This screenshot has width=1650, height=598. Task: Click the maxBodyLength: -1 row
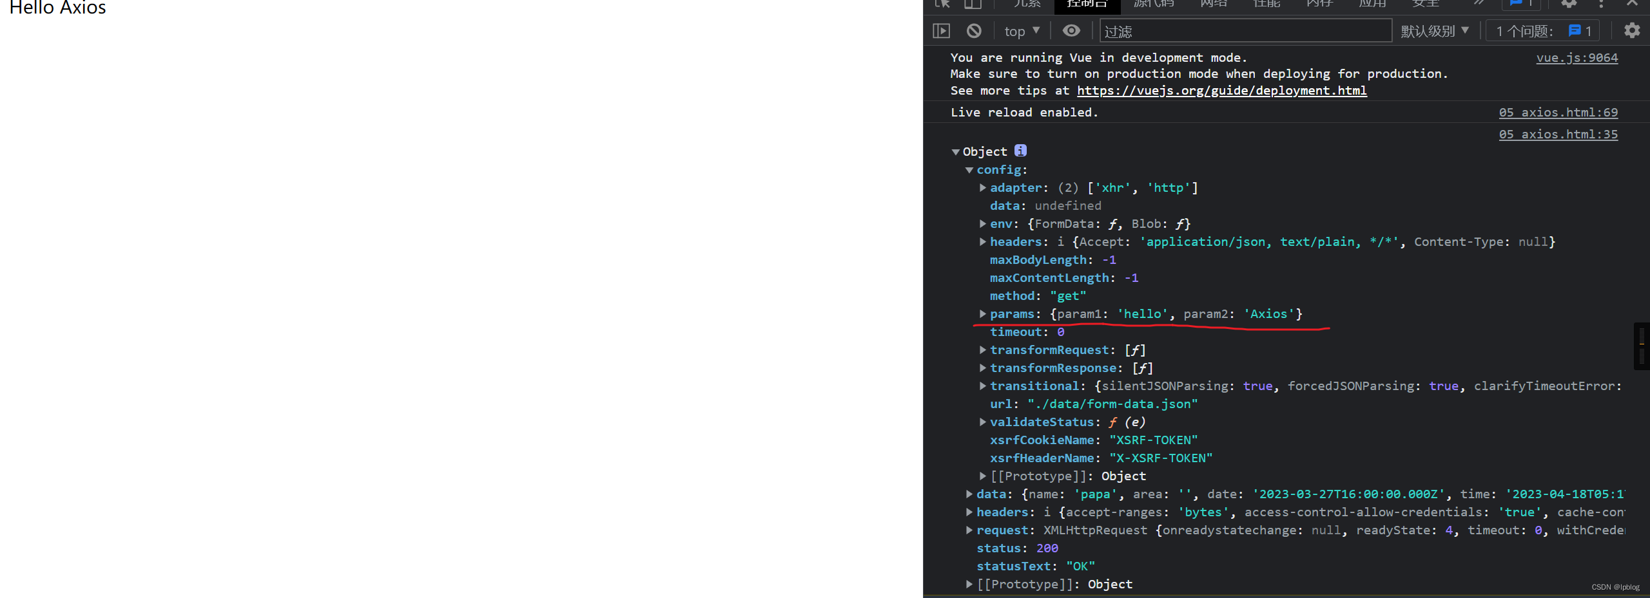click(1053, 259)
